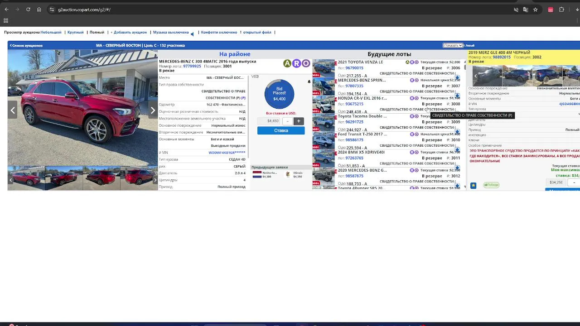Open lot 98586175 Ford Transit link

click(354, 140)
